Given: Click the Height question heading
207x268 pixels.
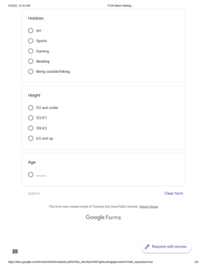Looking at the screenshot, I should tap(34, 95).
